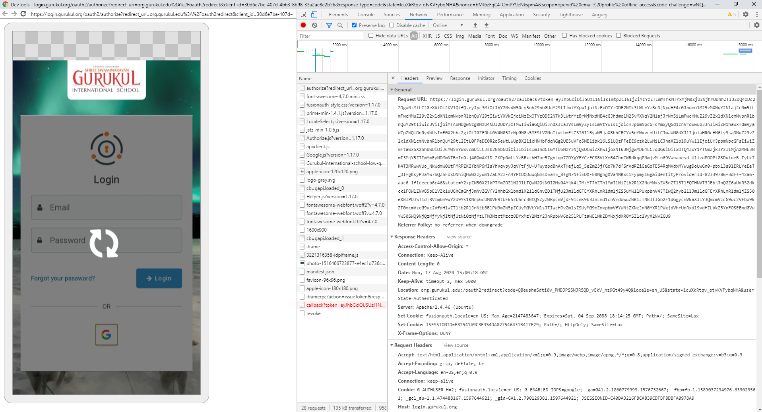Check Hide data URLs option
The image size is (762, 412).
pyautogui.click(x=371, y=35)
